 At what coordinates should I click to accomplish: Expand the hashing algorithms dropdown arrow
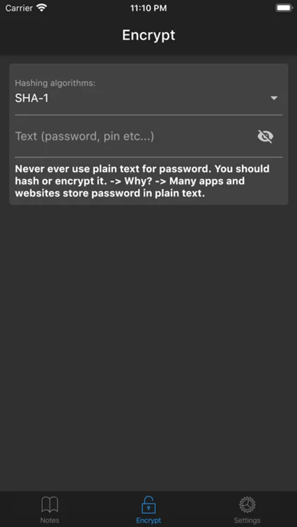[x=274, y=98]
